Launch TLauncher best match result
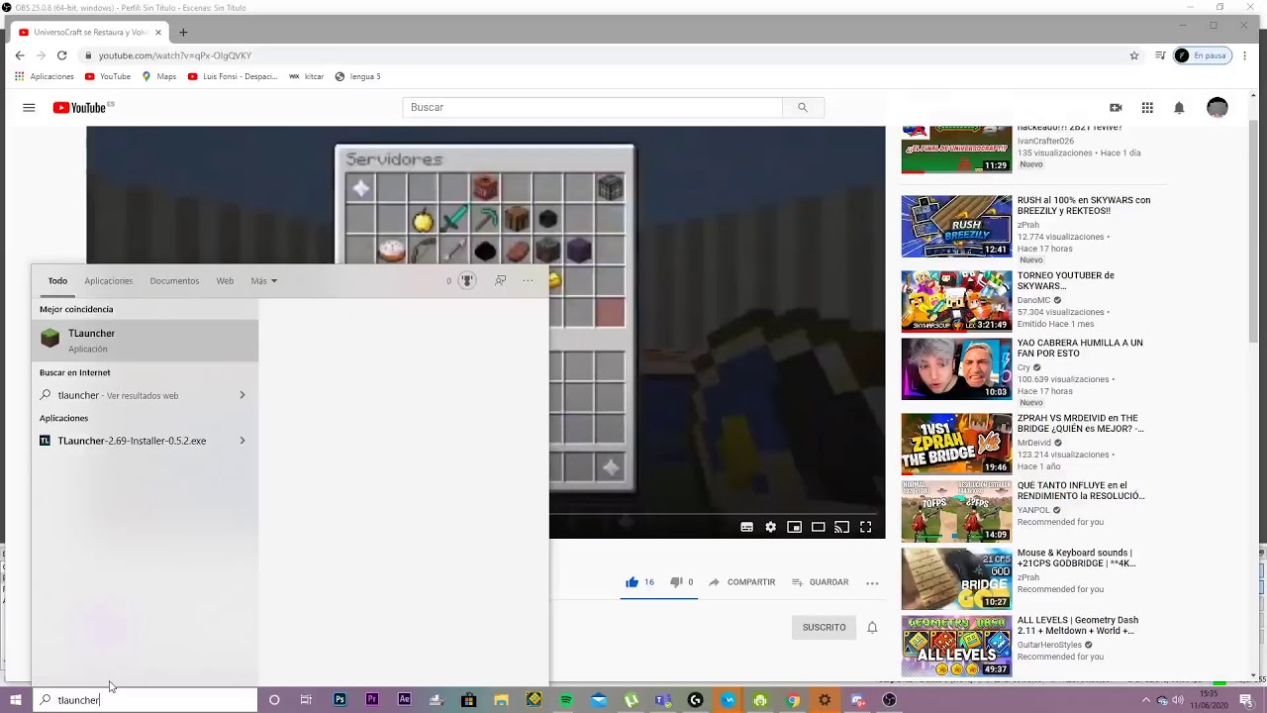Screen dimensions: 1267x713 (x=145, y=341)
